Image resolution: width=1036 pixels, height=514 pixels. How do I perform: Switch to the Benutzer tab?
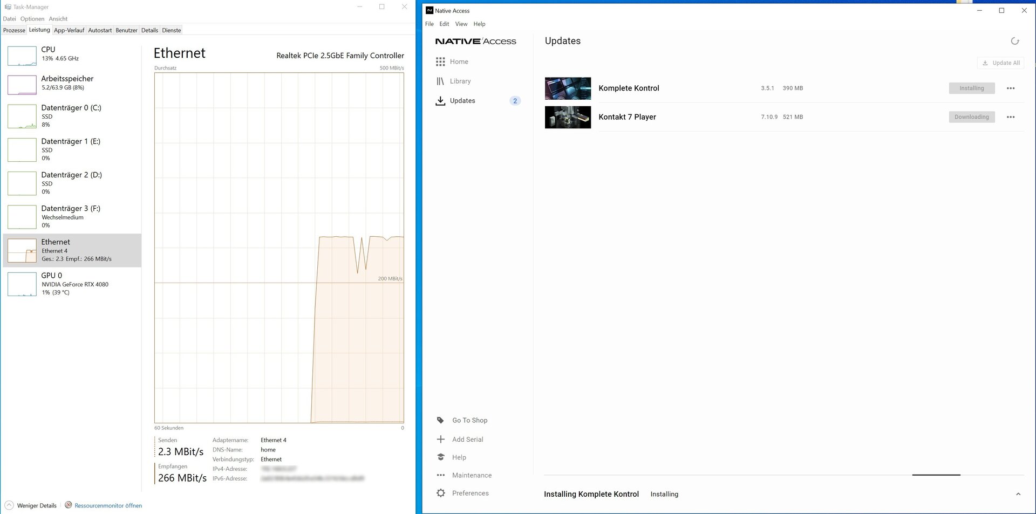tap(127, 31)
